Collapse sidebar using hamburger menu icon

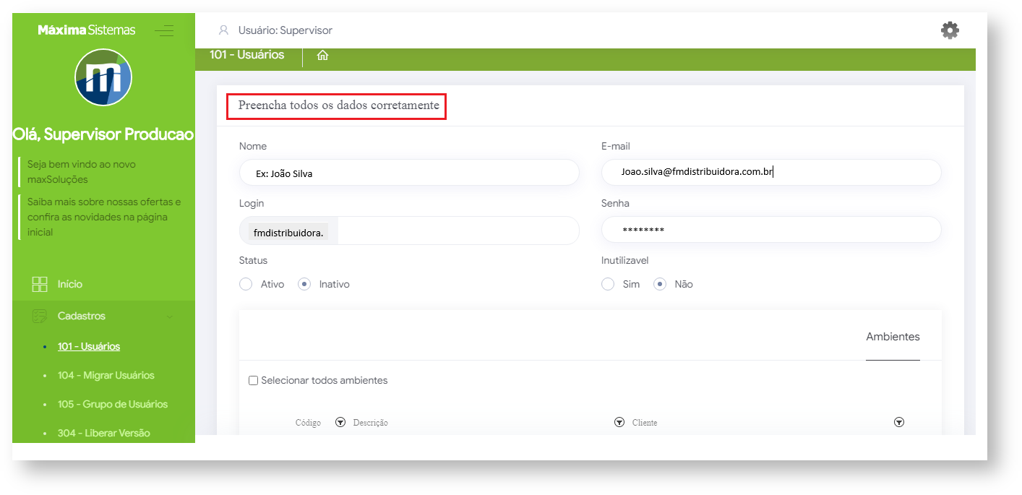click(164, 30)
